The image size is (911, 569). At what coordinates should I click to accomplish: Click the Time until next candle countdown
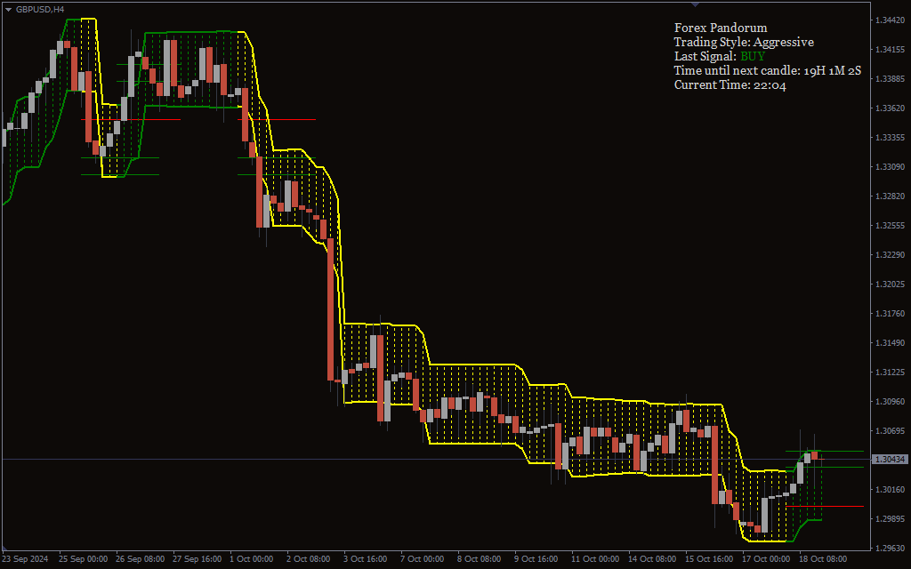[767, 70]
